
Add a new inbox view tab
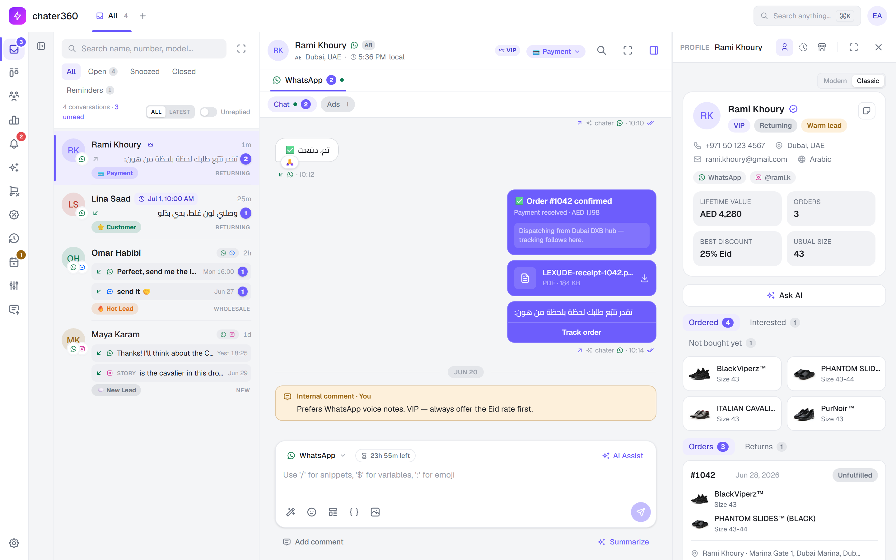tap(142, 16)
